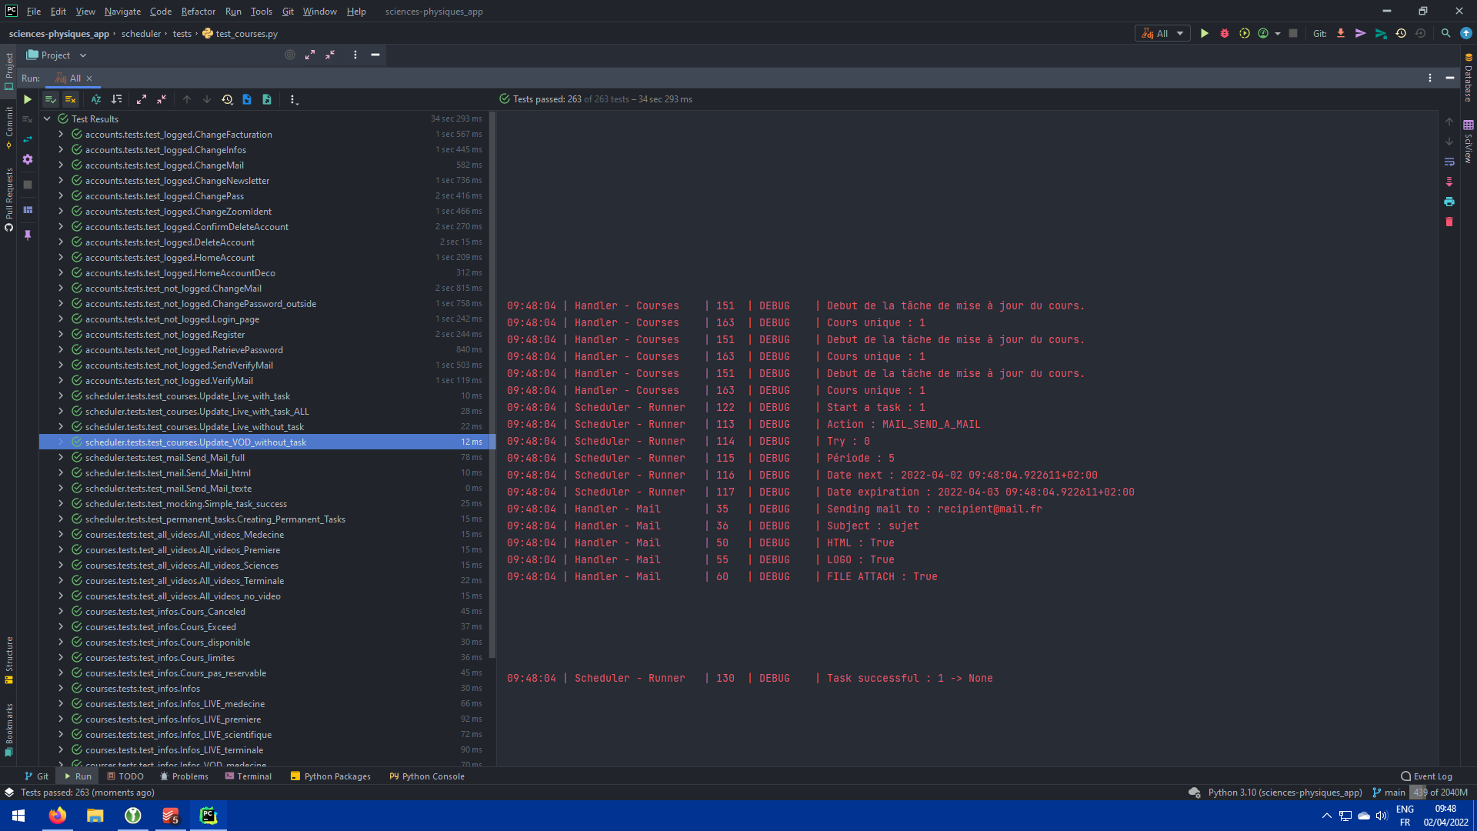Open the Refactor menu
The width and height of the screenshot is (1477, 831).
tap(198, 12)
